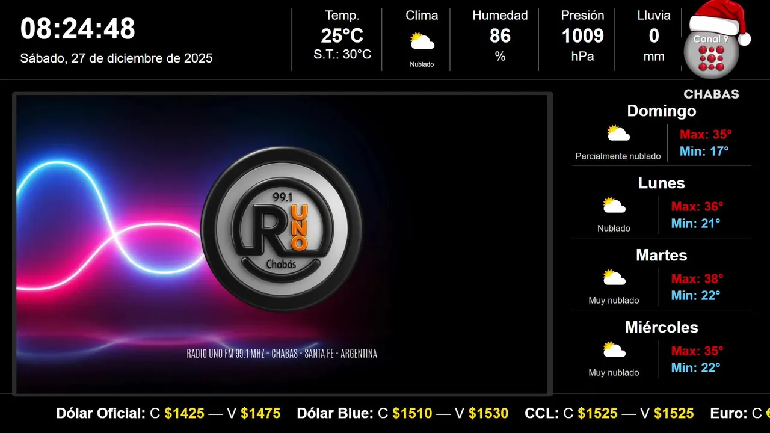Click the 08:24:48 clock display
Screen dimensions: 770x433
pos(78,29)
